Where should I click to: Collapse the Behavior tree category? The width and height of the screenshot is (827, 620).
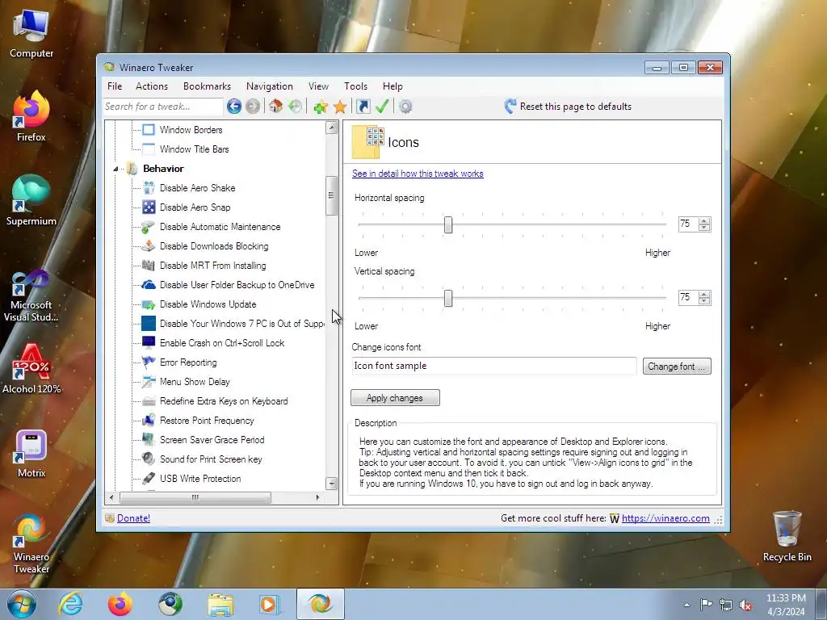[115, 169]
